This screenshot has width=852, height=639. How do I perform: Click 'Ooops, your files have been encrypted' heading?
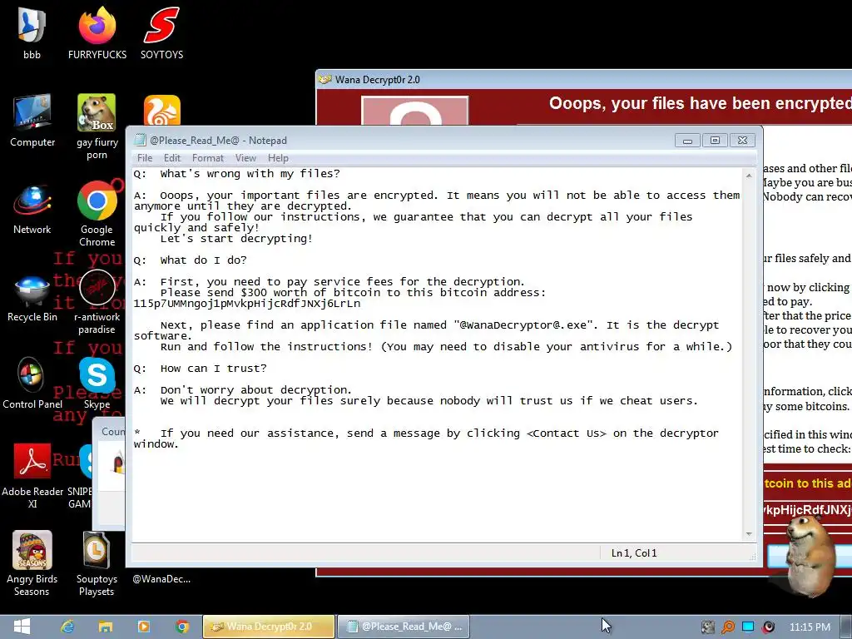point(700,103)
